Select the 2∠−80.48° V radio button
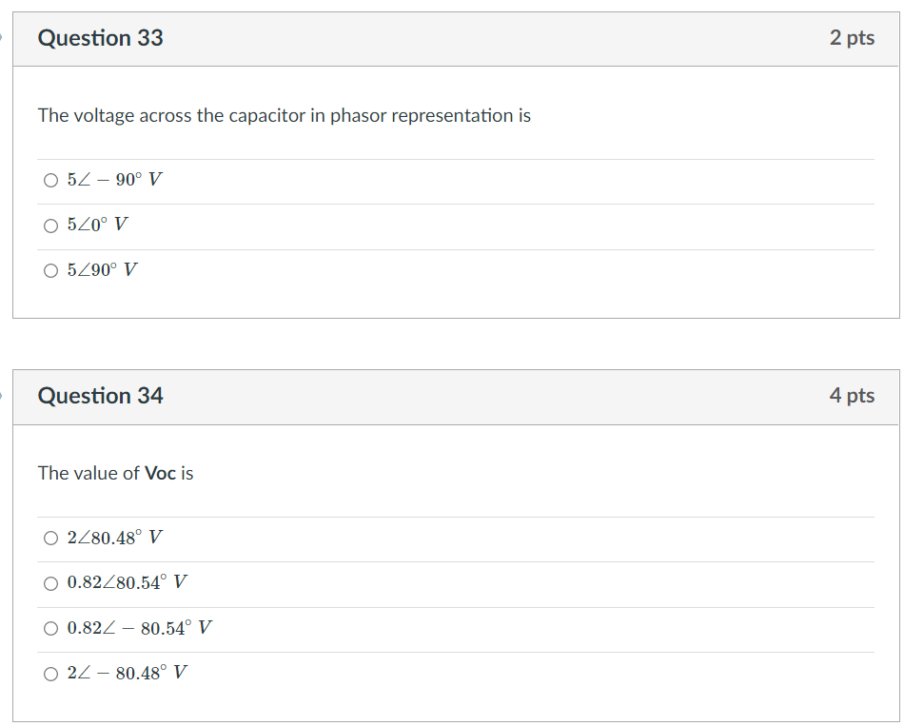904x726 pixels. [50, 674]
